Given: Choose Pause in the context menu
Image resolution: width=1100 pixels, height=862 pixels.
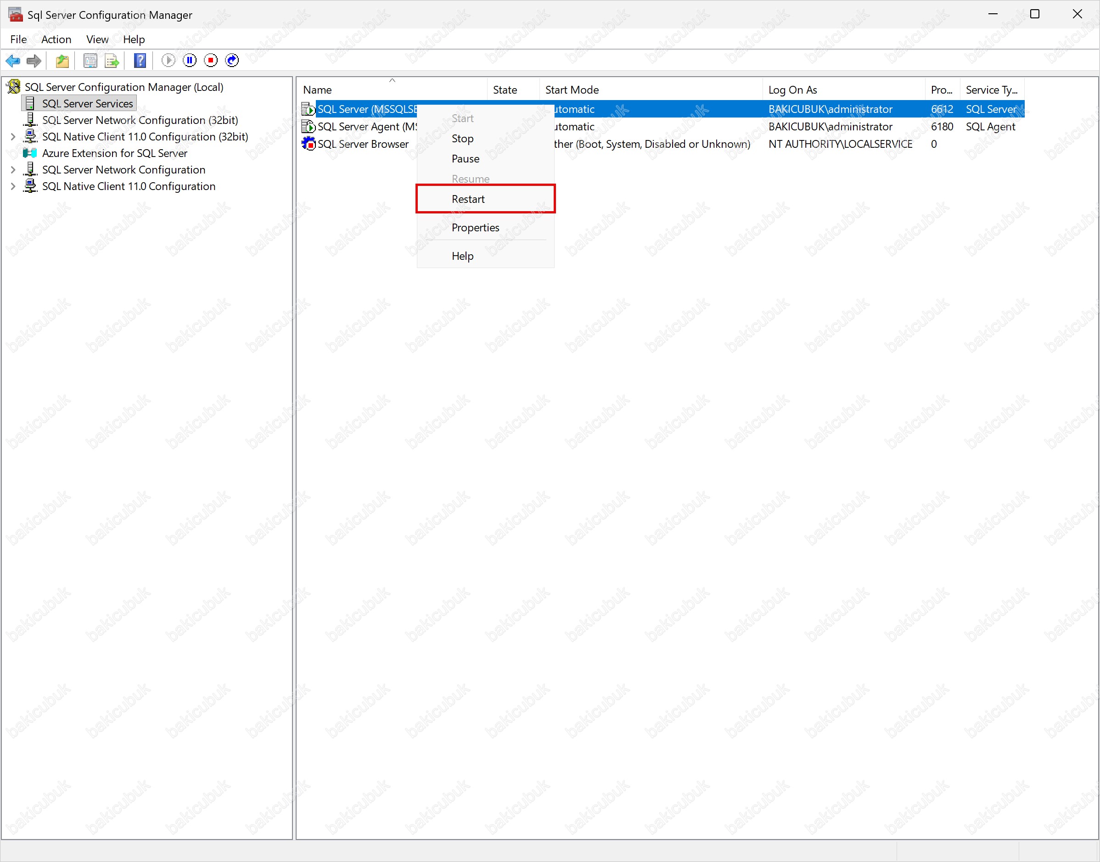Looking at the screenshot, I should click(466, 159).
